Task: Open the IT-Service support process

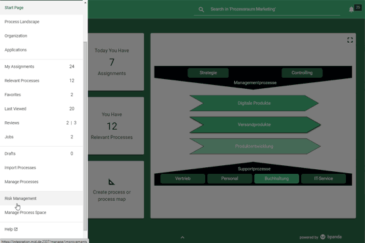Action: [x=324, y=178]
